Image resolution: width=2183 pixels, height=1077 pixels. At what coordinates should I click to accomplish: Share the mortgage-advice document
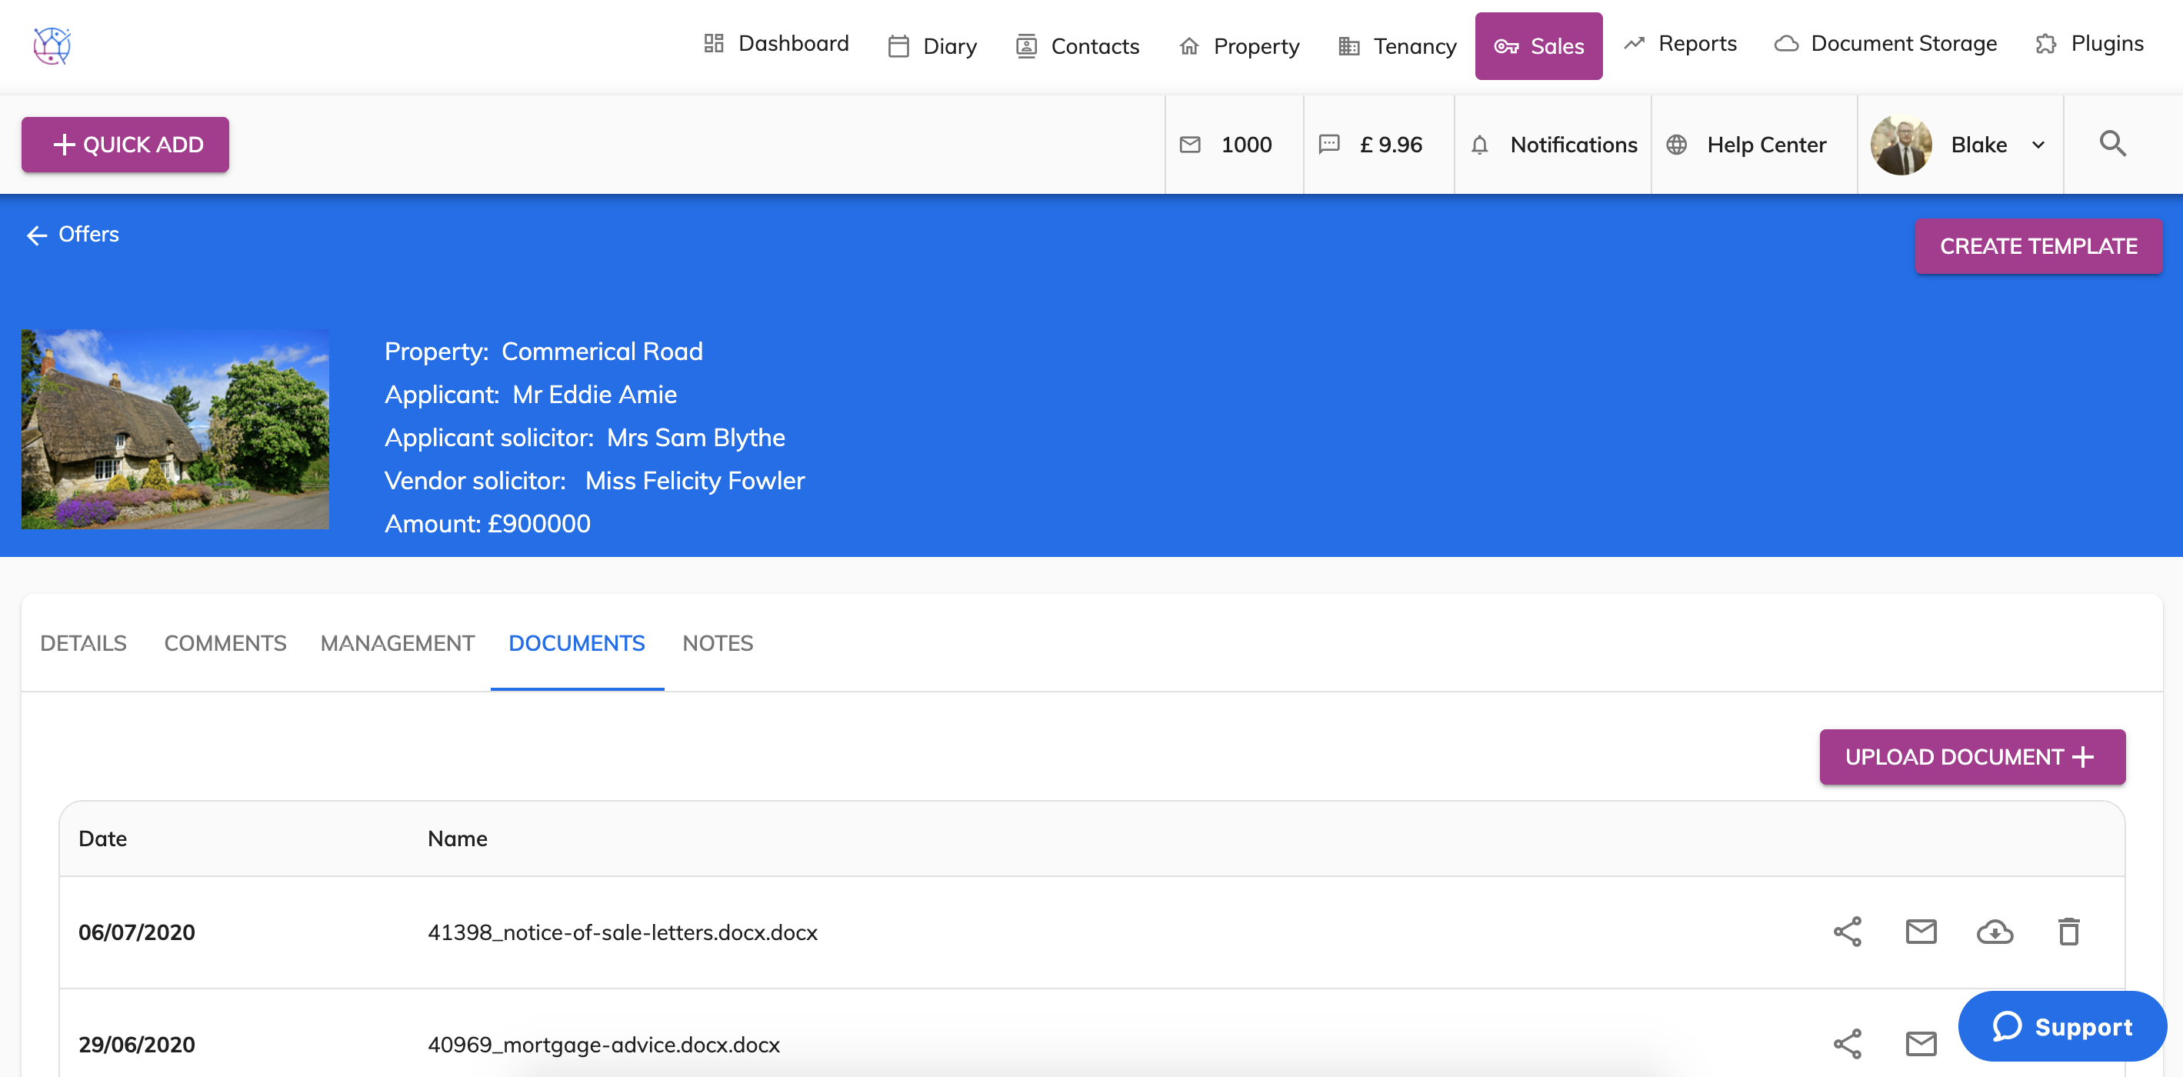[x=1847, y=1043]
